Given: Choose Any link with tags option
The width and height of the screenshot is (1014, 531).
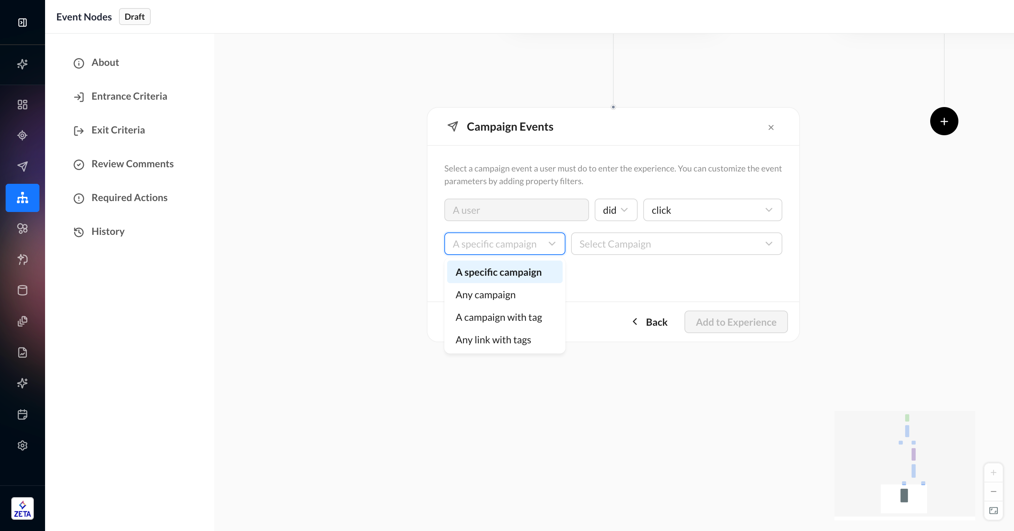Looking at the screenshot, I should [x=505, y=340].
